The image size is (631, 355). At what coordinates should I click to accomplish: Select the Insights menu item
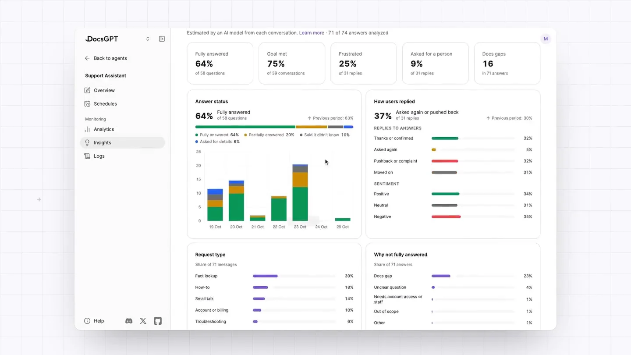(123, 142)
